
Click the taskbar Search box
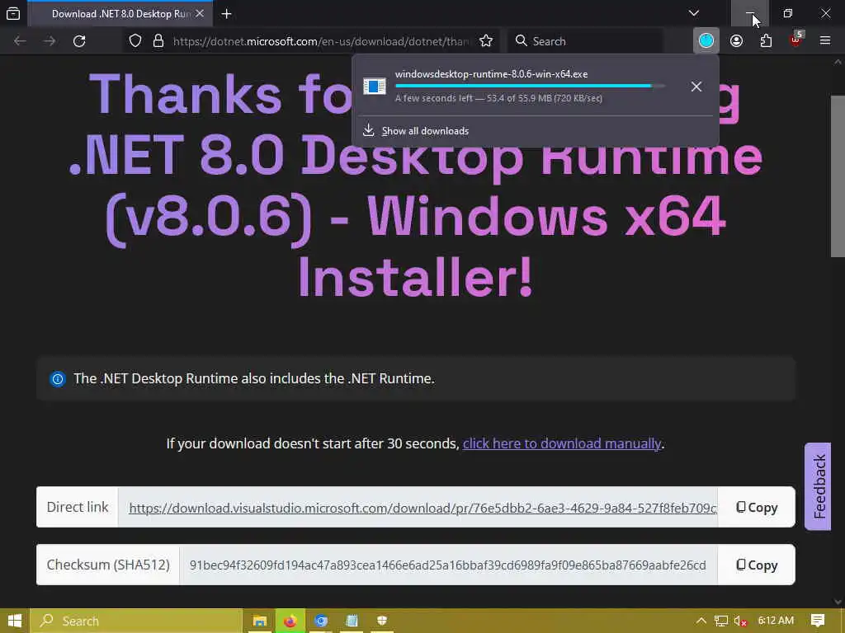point(136,621)
